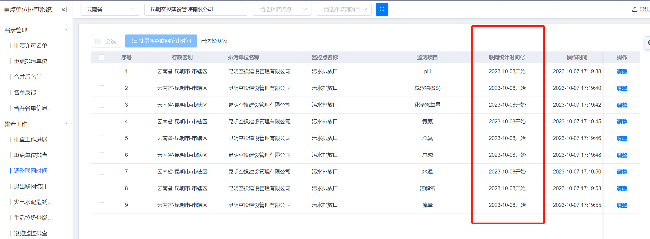
Task: Open the help icon beside 联网统计时间
Action: pyautogui.click(x=523, y=57)
